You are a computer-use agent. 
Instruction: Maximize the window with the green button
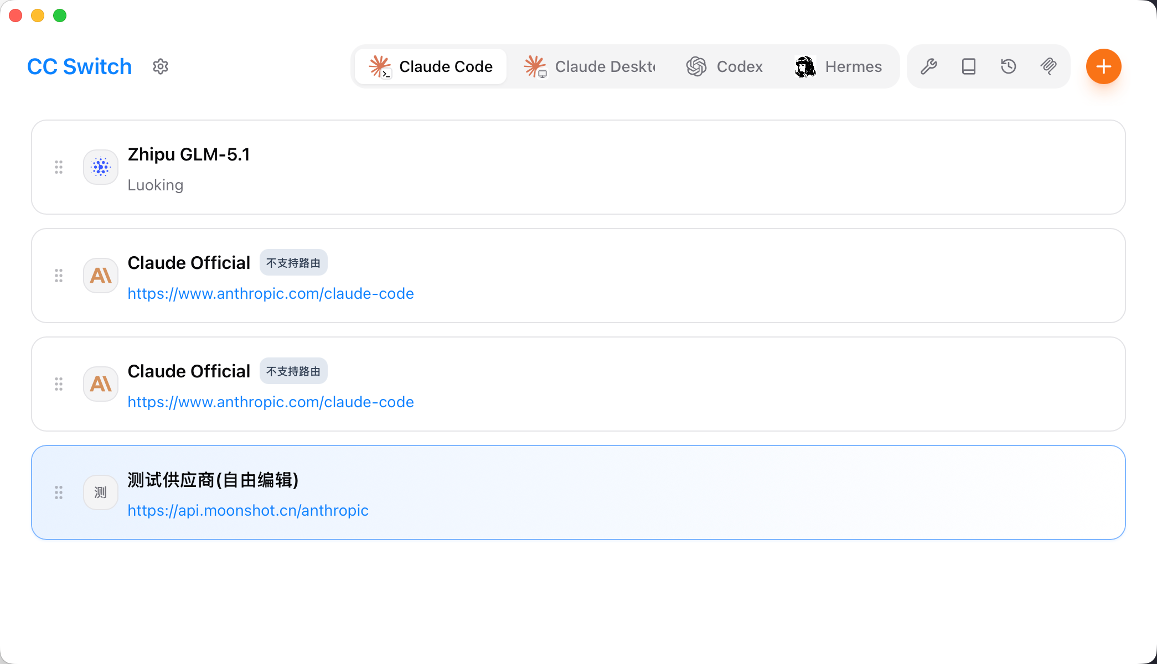point(60,15)
